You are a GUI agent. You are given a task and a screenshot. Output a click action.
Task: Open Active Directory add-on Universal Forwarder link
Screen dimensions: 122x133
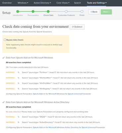click(69, 127)
